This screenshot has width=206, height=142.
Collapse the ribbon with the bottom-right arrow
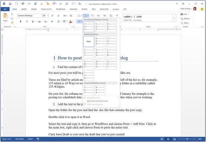[202, 26]
